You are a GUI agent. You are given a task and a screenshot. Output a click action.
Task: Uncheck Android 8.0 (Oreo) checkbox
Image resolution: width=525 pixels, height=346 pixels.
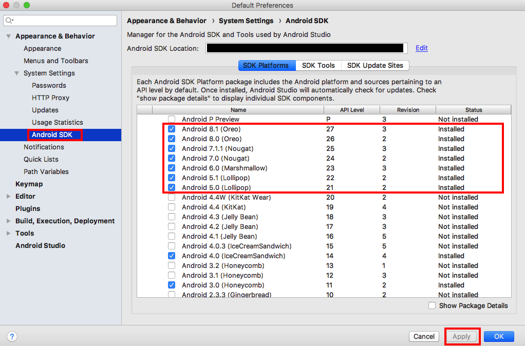click(x=172, y=139)
